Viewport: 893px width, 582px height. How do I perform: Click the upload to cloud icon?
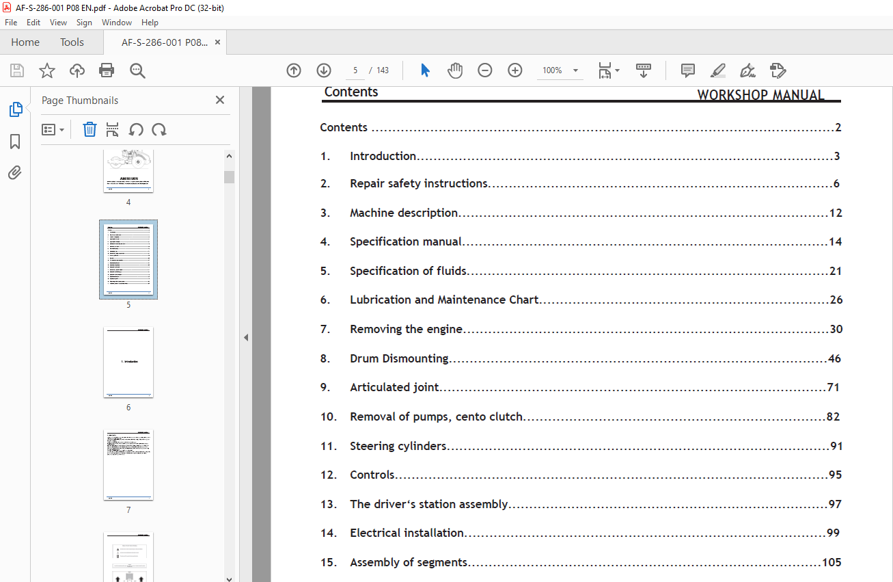coord(77,70)
